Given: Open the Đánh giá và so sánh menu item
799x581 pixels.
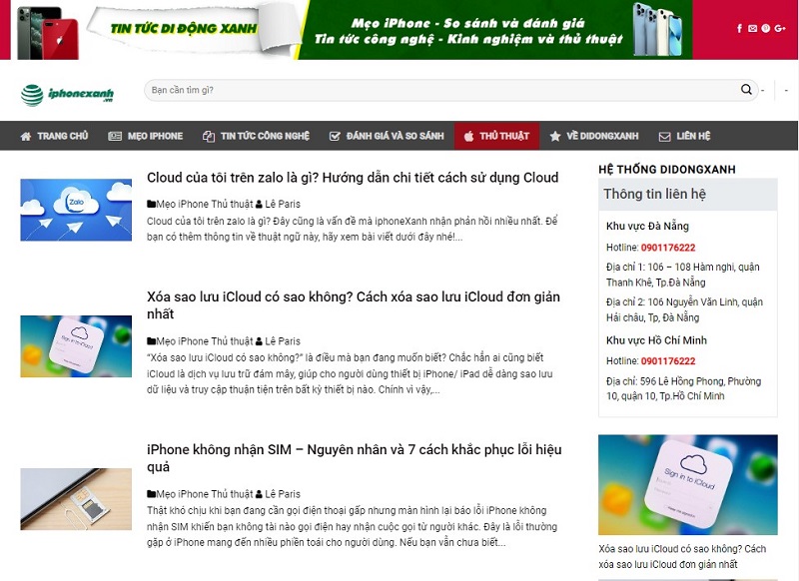Looking at the screenshot, I should pyautogui.click(x=387, y=136).
